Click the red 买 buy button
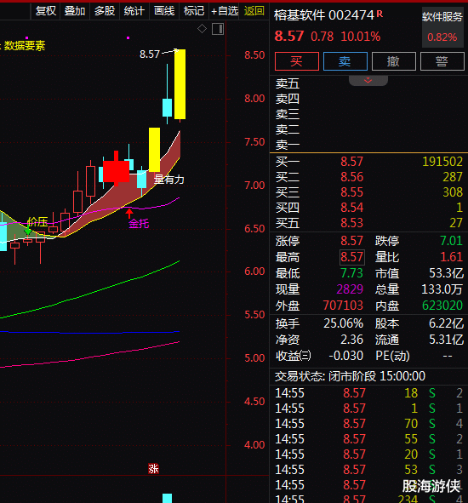This screenshot has height=503, width=468. 297,61
